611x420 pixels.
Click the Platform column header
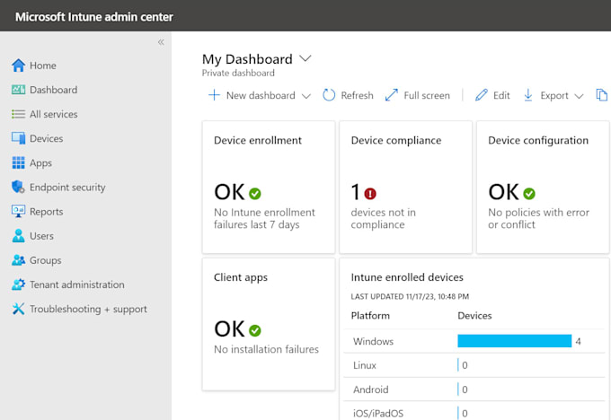[370, 316]
